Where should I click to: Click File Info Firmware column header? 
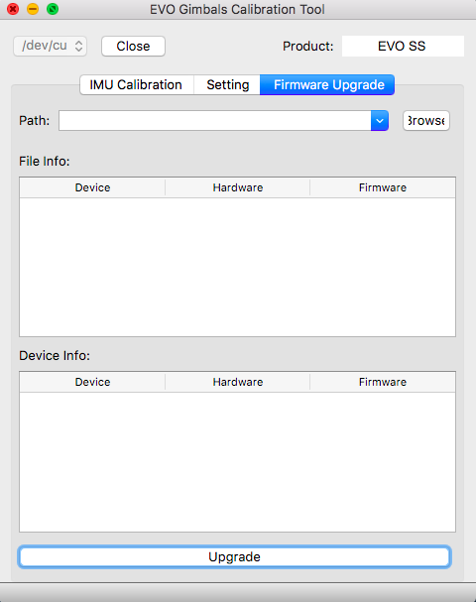383,187
